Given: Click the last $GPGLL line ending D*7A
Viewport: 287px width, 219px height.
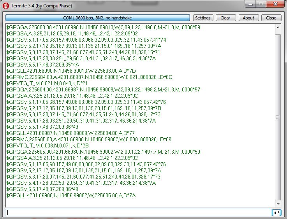Looking at the screenshot, I should pos(71,195).
